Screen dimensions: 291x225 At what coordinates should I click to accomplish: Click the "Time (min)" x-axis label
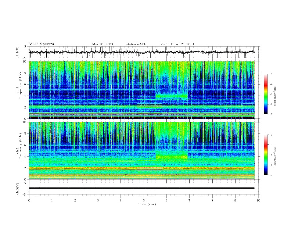(147, 204)
